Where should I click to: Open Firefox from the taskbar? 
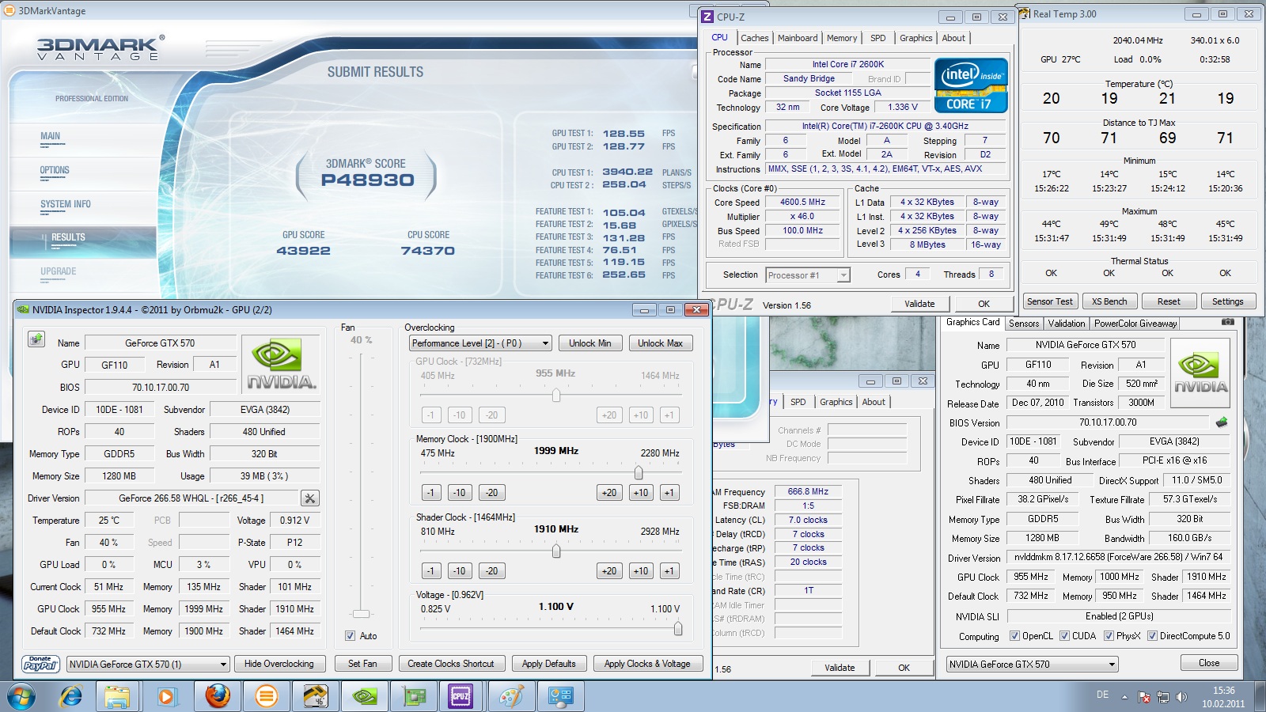217,696
